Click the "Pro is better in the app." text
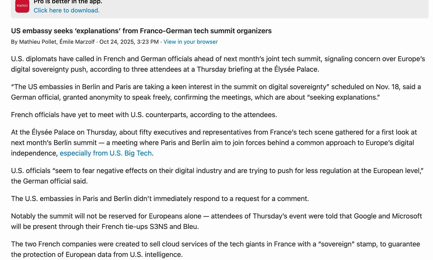This screenshot has height=260, width=433. pos(68,2)
